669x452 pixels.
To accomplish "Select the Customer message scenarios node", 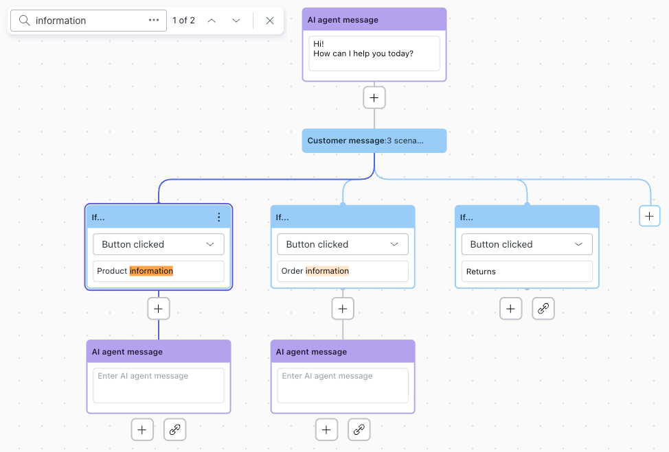I will [x=374, y=141].
